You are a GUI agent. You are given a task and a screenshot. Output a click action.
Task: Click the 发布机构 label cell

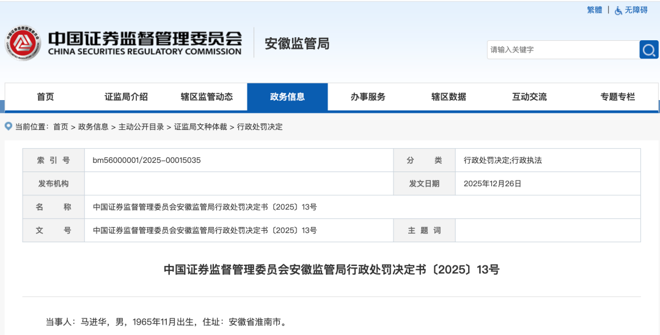53,184
